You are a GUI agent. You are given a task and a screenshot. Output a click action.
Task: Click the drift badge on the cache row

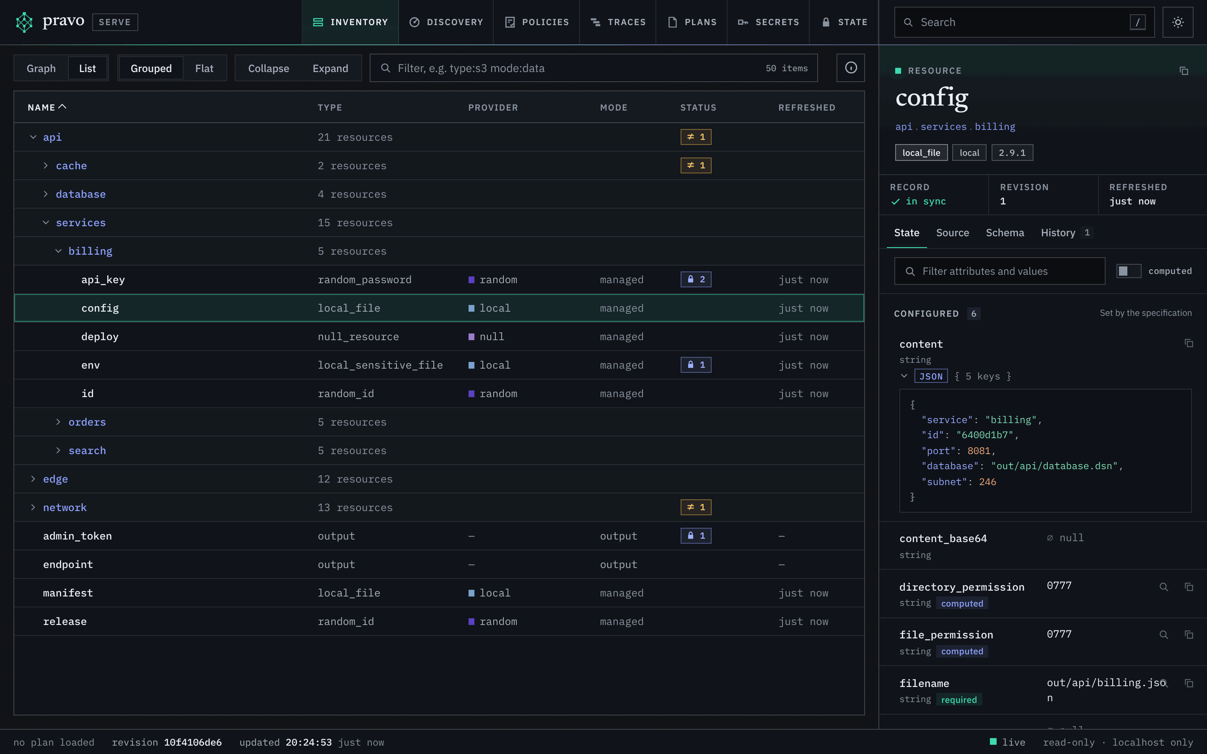(x=696, y=165)
